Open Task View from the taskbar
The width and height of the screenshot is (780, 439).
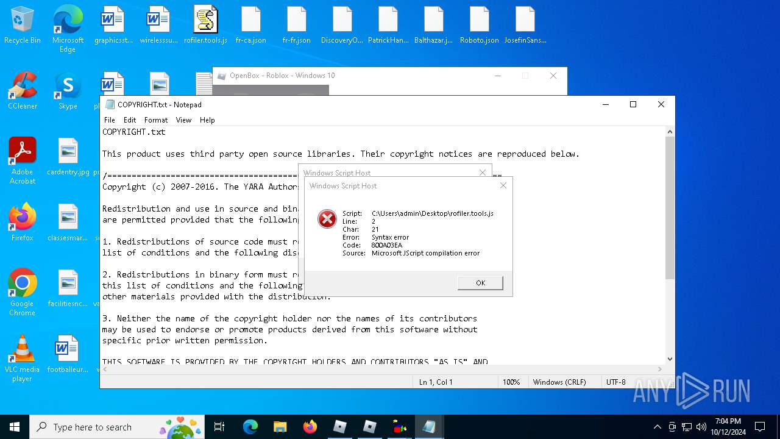tap(219, 427)
